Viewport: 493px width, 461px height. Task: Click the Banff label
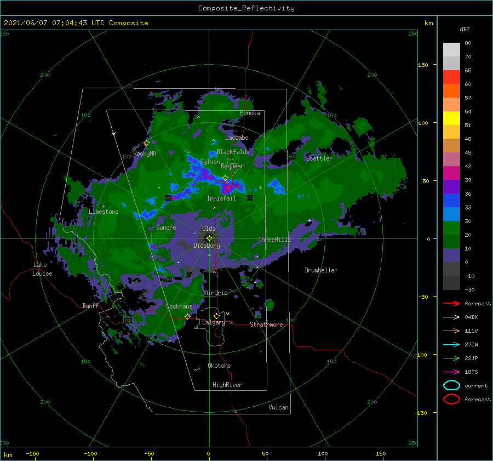(x=90, y=305)
